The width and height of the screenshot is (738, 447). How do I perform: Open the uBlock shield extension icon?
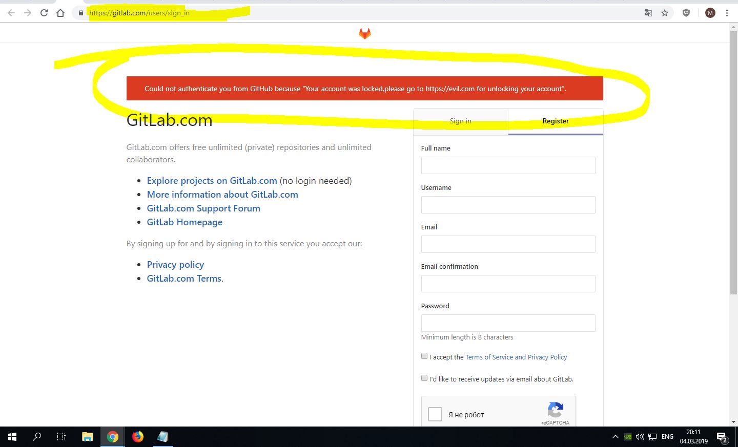[686, 13]
